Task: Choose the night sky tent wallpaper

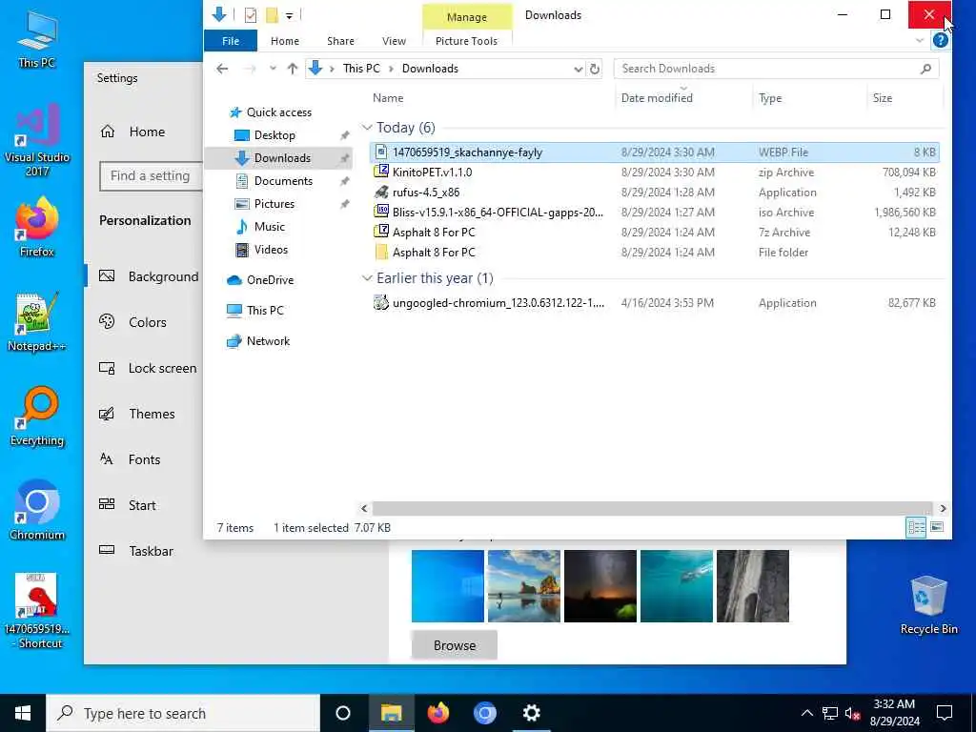Action: (x=600, y=586)
